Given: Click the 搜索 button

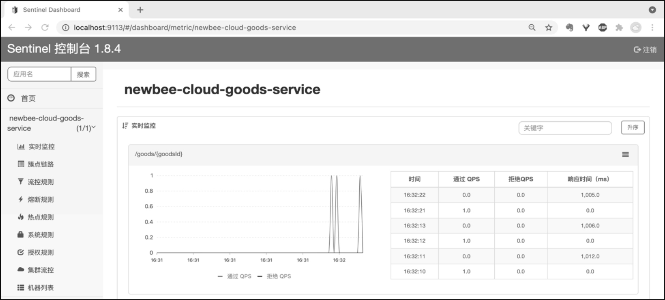Looking at the screenshot, I should (x=84, y=74).
